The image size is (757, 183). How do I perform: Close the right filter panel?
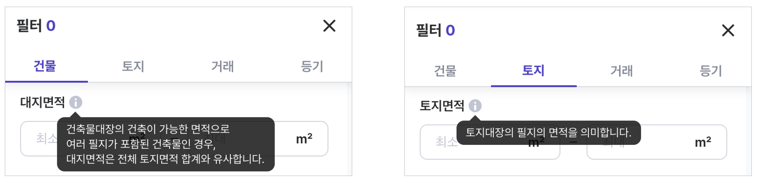728,30
